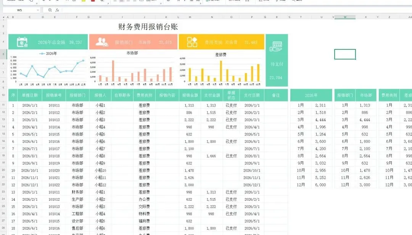Click the 支付金额 table header

coord(212,95)
